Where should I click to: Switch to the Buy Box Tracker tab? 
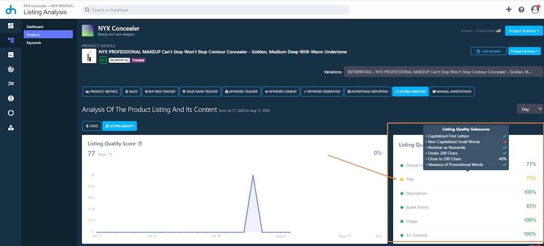tap(160, 91)
